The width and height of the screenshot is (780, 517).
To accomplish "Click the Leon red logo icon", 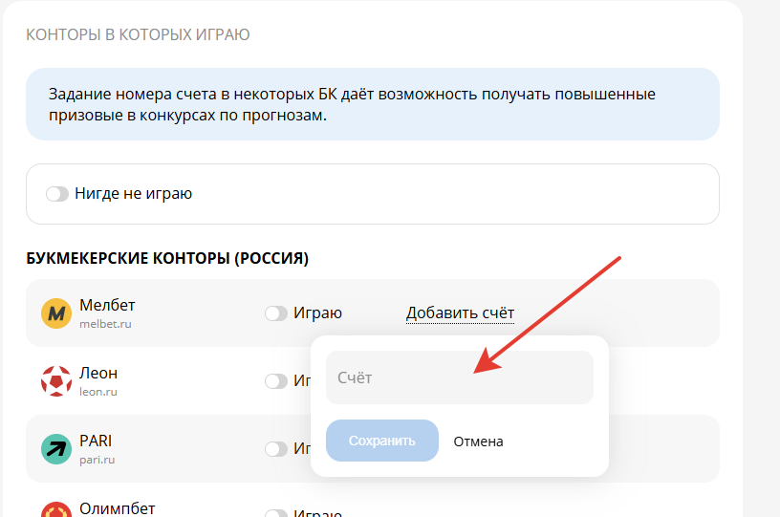I will click(x=56, y=381).
